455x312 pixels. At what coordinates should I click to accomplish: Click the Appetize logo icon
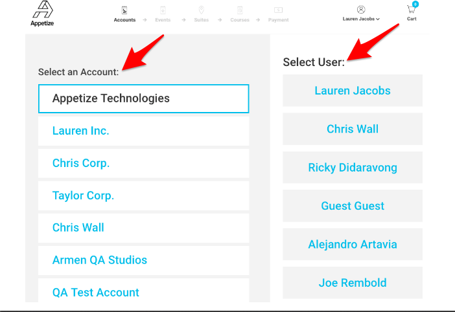(x=43, y=10)
